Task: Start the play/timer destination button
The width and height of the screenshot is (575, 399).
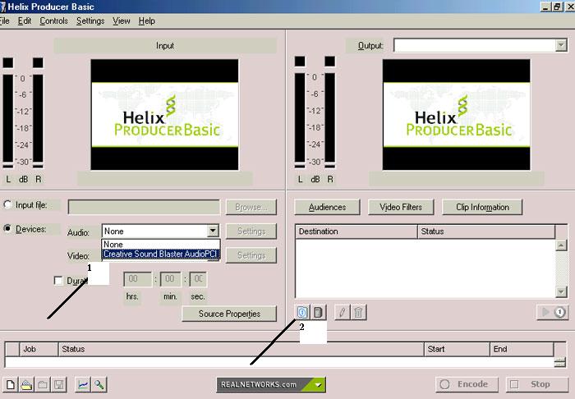Action: click(x=553, y=312)
